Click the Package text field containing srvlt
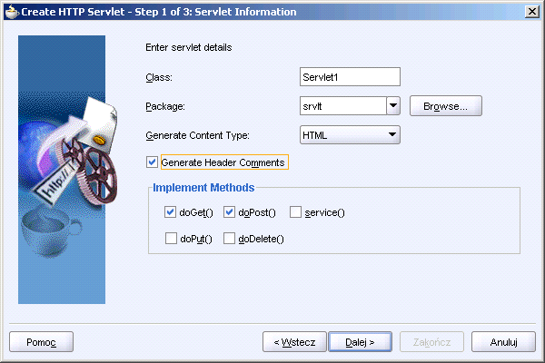Screen dimensions: 545x363 [343, 106]
